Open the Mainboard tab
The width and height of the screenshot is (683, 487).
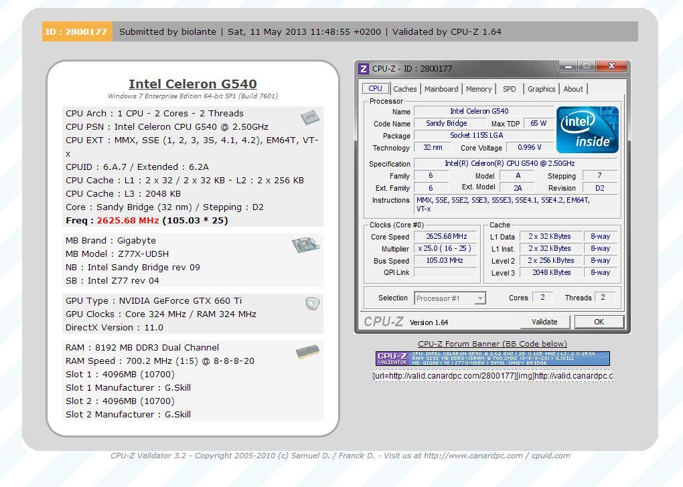point(441,89)
